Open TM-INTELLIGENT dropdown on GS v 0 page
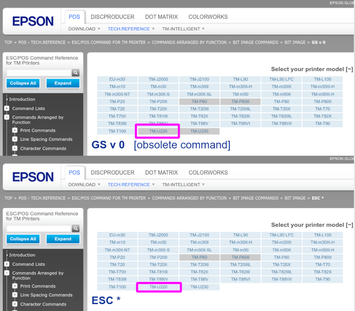 183,29
